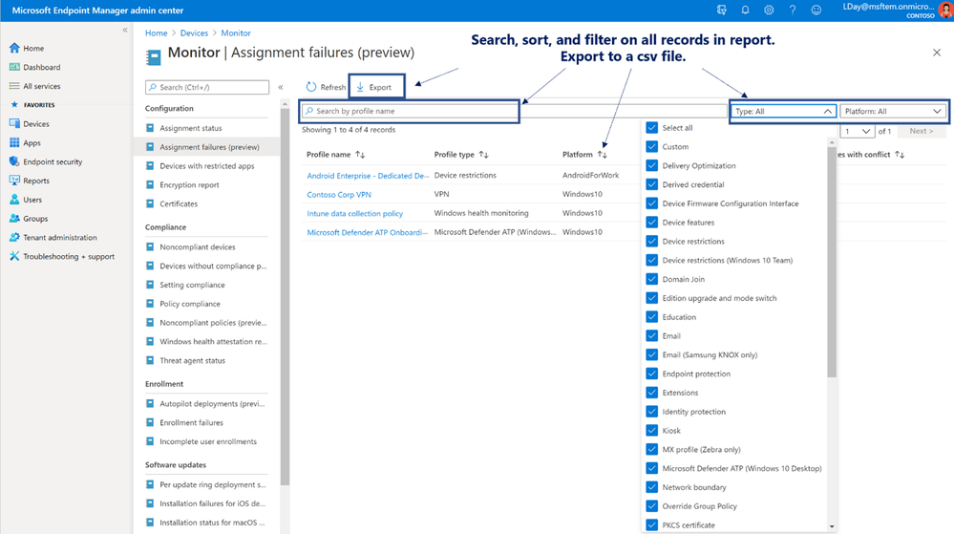Open Devices with restricted apps

207,165
